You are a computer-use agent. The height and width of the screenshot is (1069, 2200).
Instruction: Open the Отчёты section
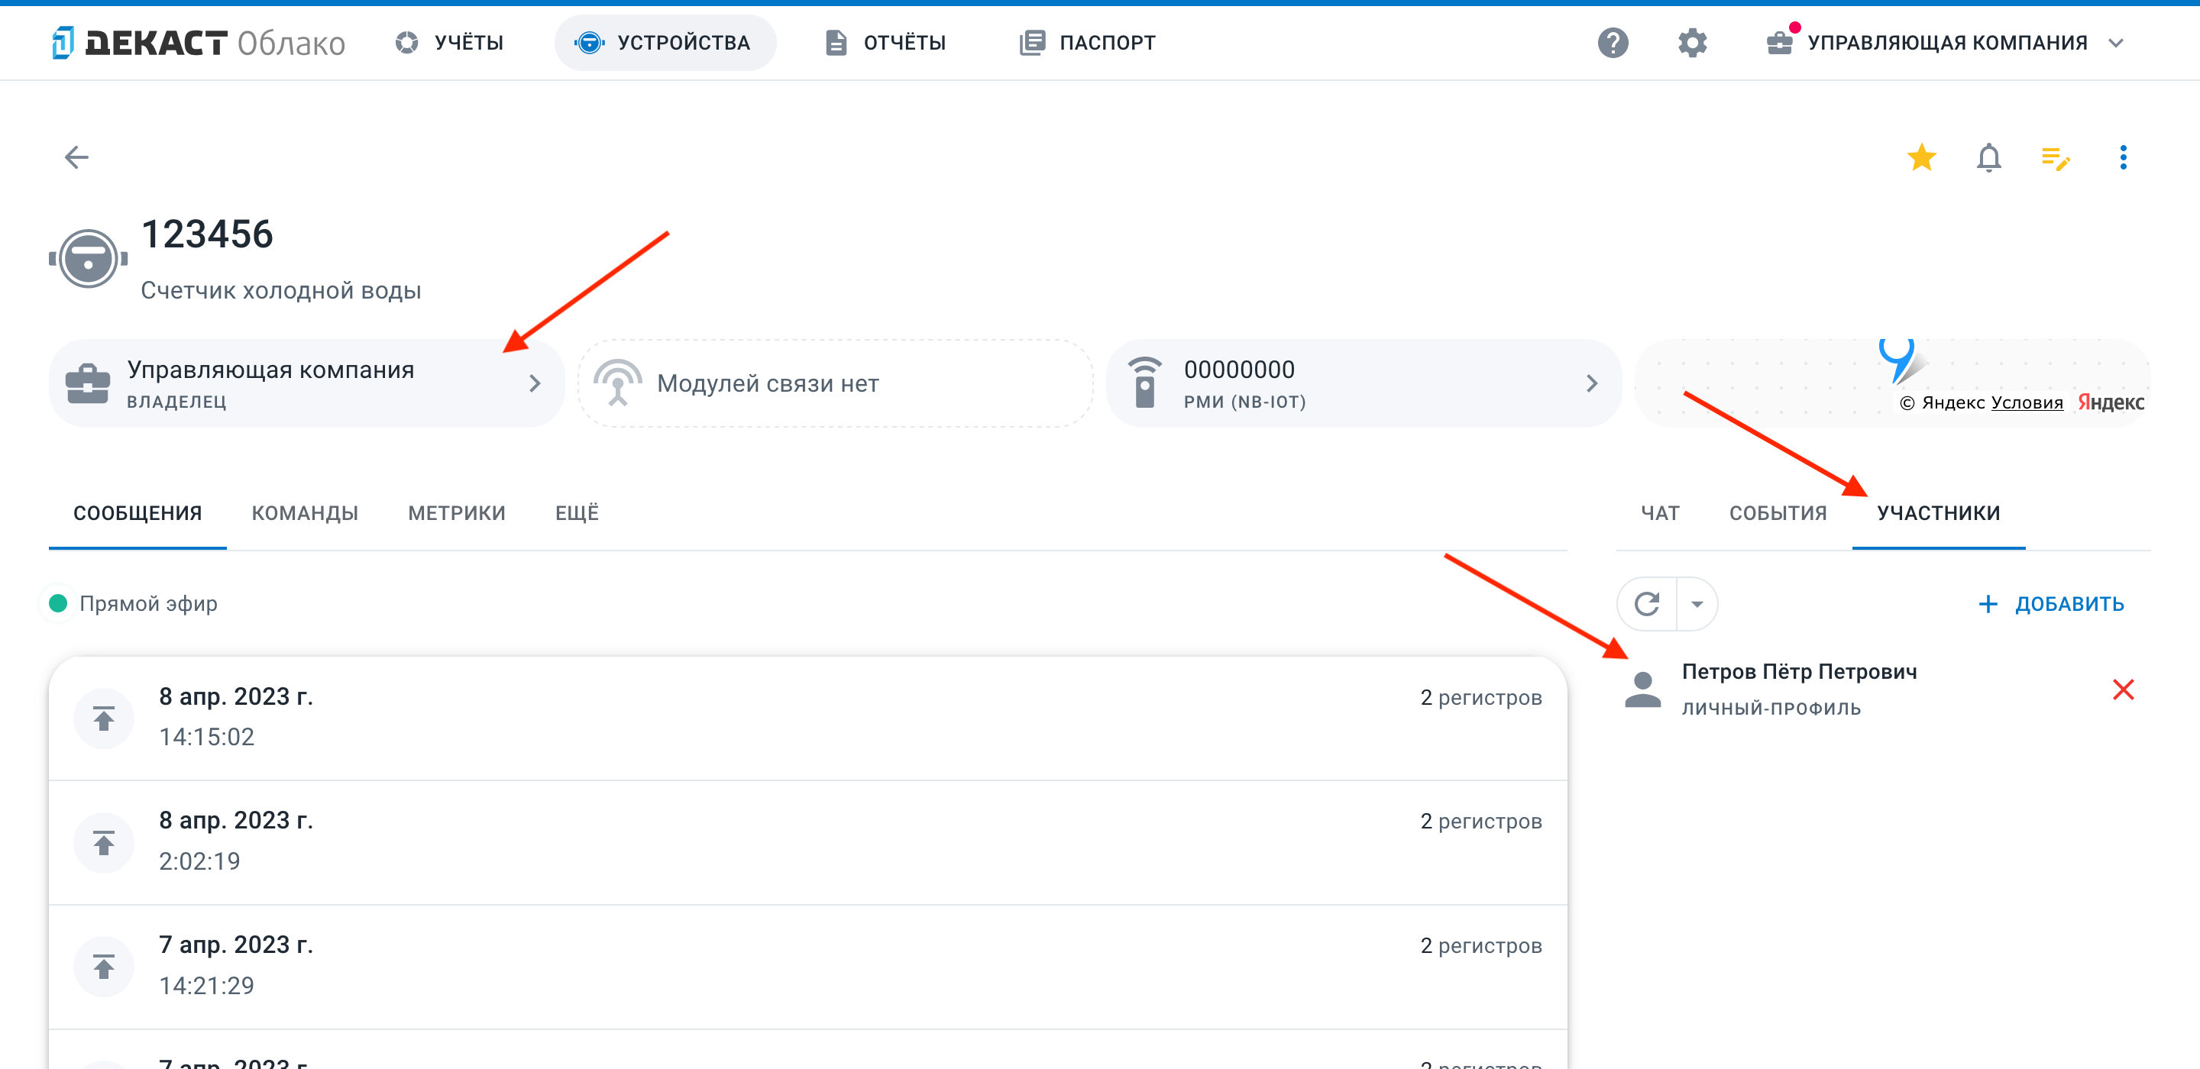click(885, 43)
